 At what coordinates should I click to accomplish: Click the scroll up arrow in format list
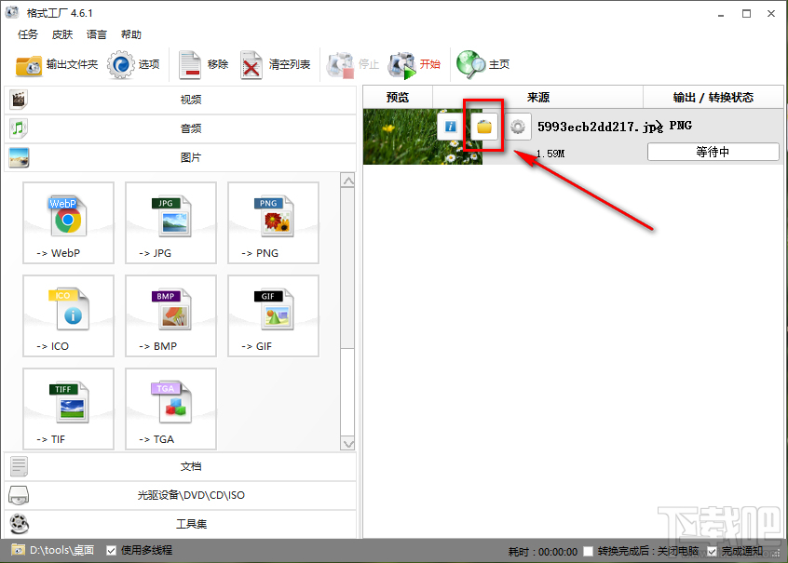pyautogui.click(x=347, y=181)
